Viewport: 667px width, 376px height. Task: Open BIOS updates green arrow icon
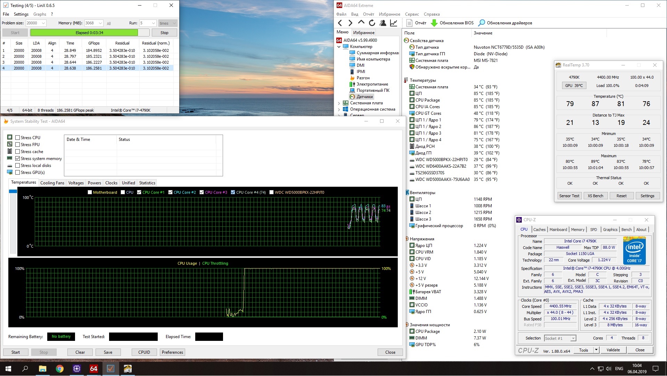pyautogui.click(x=434, y=23)
